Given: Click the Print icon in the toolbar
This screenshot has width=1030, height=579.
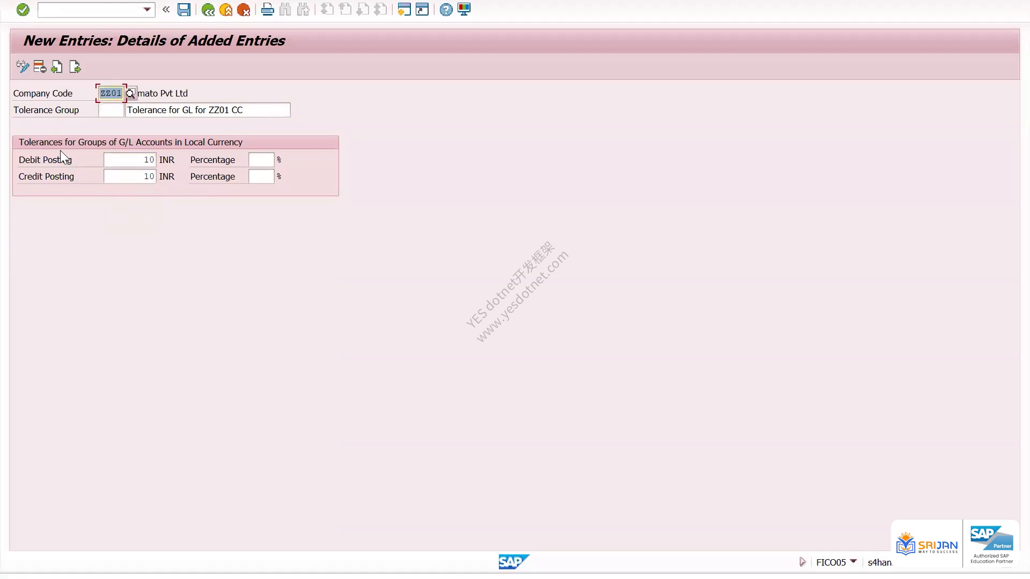Looking at the screenshot, I should pos(267,10).
